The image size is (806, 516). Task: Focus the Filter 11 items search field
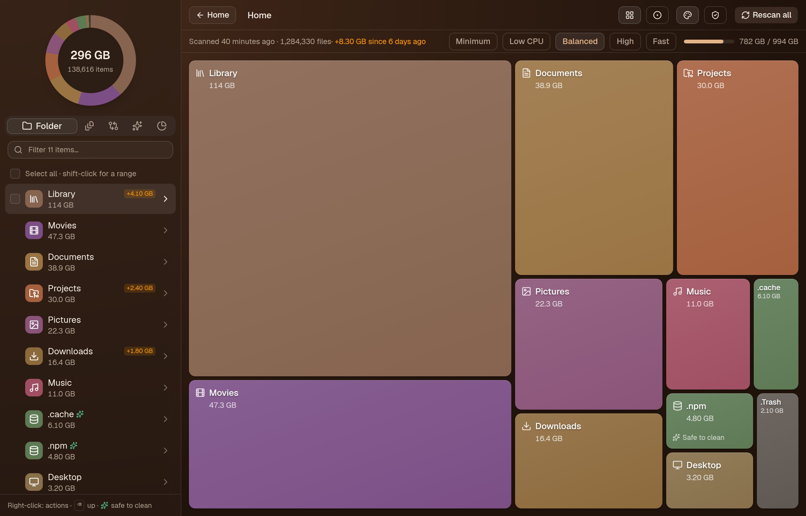tap(90, 150)
